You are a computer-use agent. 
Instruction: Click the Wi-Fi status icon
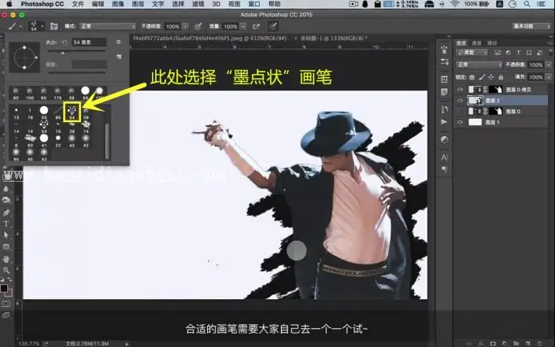pos(455,4)
